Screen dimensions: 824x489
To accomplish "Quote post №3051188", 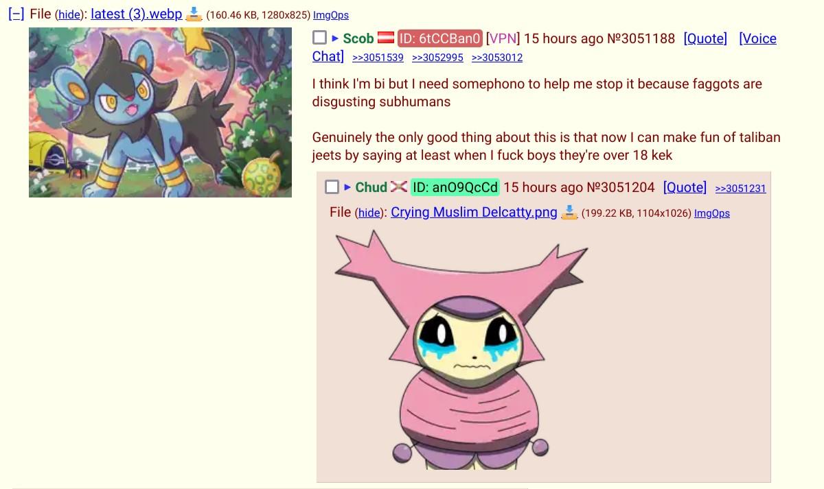I will [x=705, y=38].
